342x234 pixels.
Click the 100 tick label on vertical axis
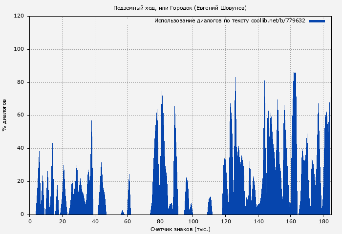(x=19, y=49)
